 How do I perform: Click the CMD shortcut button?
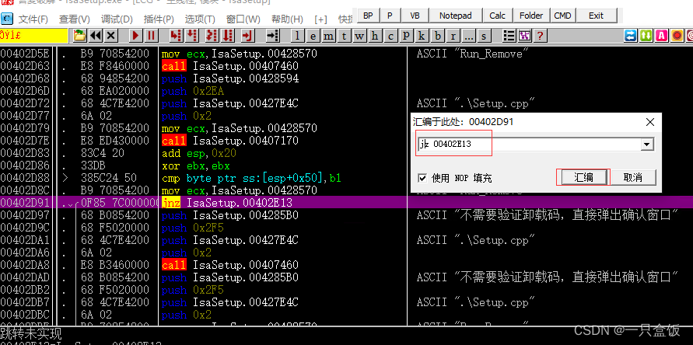tap(562, 16)
